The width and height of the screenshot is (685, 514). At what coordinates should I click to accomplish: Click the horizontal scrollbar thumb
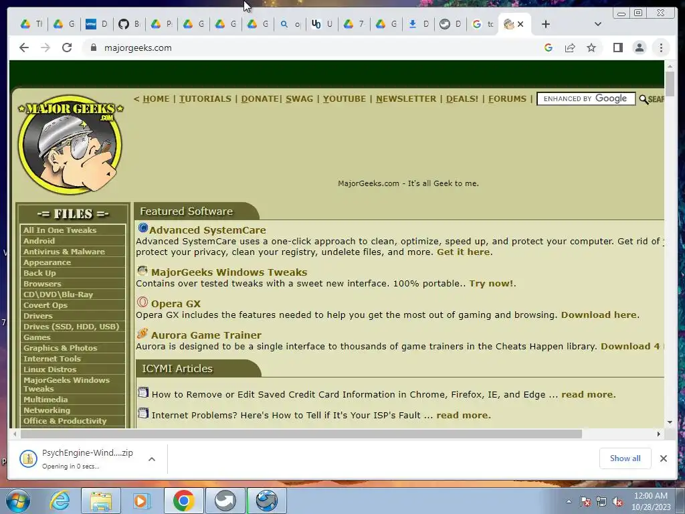pyautogui.click(x=302, y=434)
